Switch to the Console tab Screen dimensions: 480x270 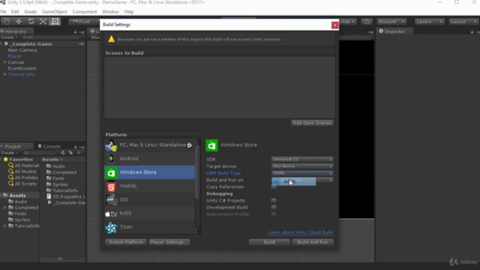tap(49, 146)
